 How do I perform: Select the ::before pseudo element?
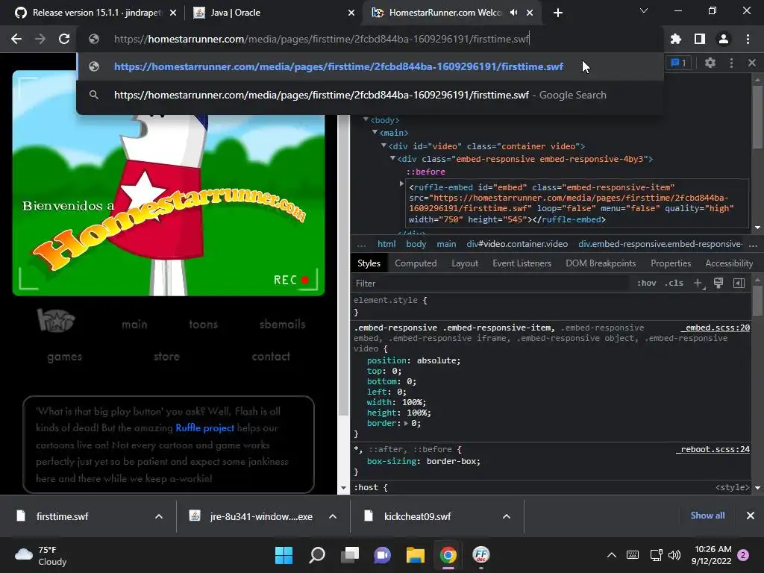[426, 172]
